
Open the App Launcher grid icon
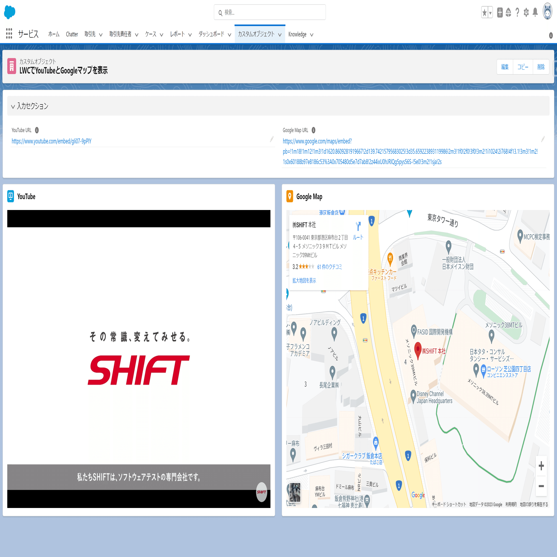point(9,33)
